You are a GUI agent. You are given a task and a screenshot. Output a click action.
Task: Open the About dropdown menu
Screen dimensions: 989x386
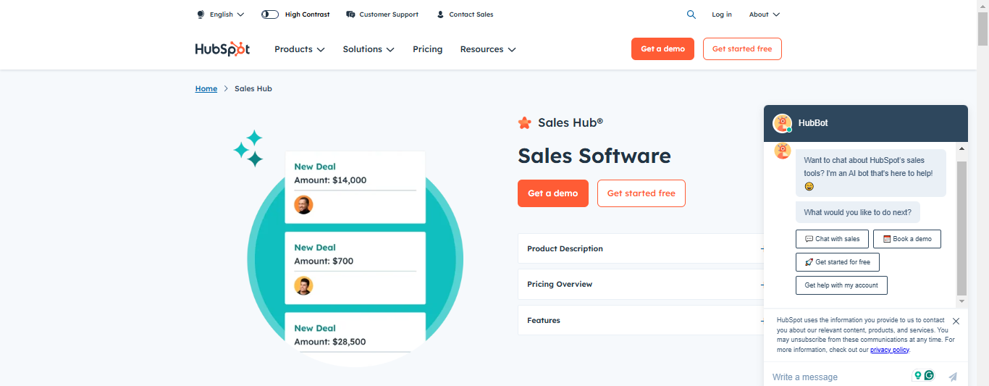(x=764, y=14)
